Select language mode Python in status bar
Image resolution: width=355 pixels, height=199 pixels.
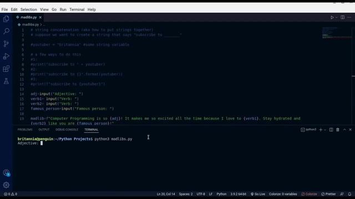point(221,194)
